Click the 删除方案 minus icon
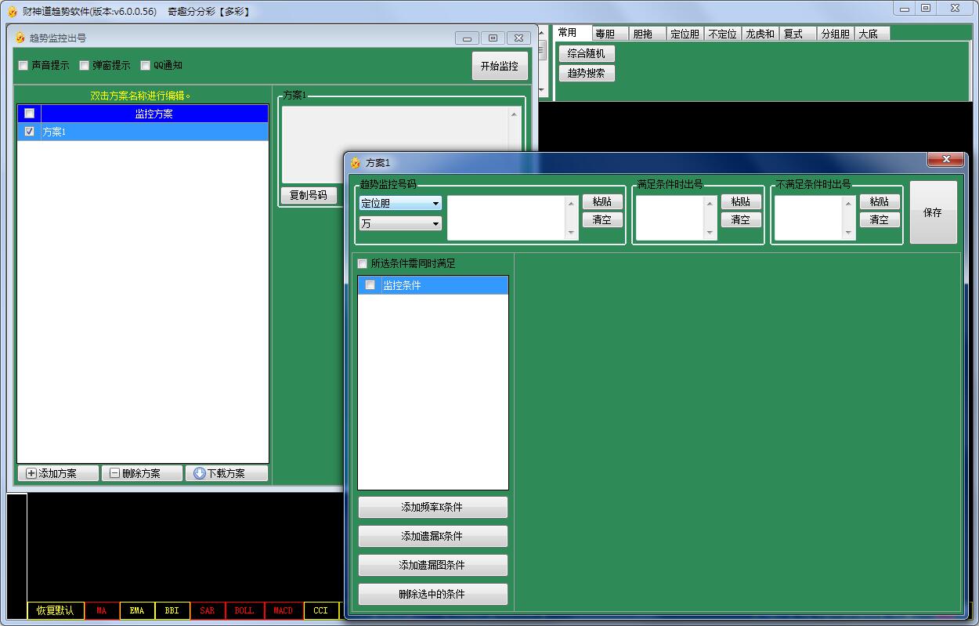 [114, 473]
